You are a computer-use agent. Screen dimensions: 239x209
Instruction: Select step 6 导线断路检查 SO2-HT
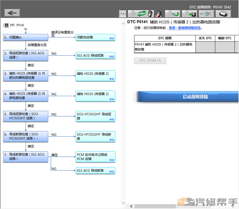[26, 136]
